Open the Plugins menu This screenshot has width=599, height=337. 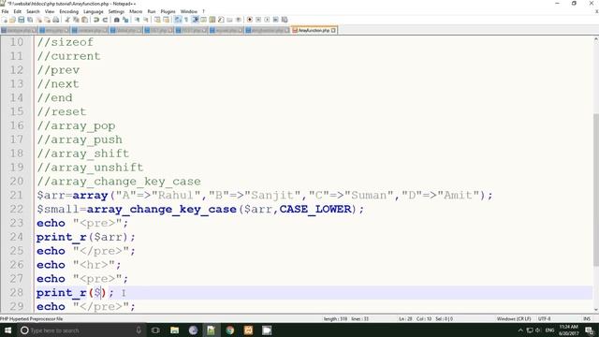tap(168, 11)
